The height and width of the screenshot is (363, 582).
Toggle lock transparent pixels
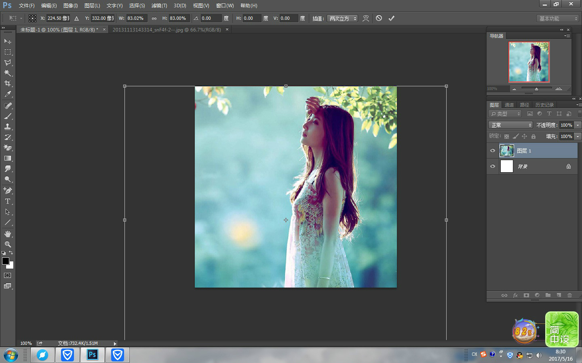pyautogui.click(x=506, y=136)
